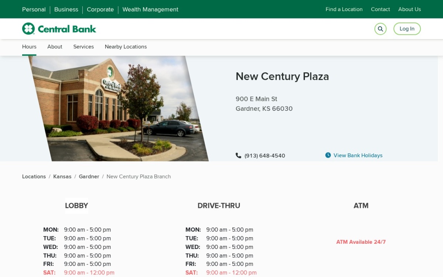Click the Central Bank wordmark
Screen dimensions: 443x277
[x=67, y=29]
